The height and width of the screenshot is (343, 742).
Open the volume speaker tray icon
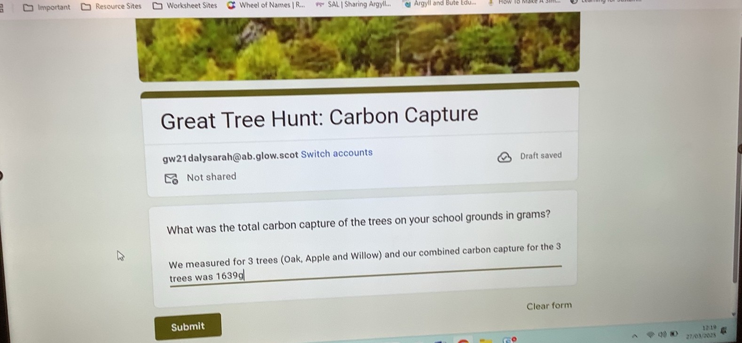coord(662,335)
